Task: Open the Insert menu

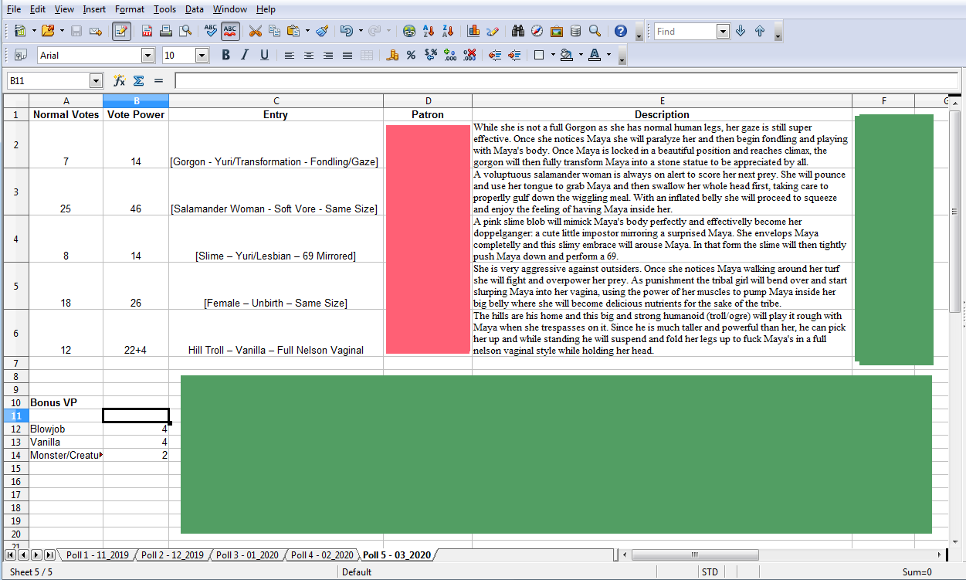Action: 94,9
